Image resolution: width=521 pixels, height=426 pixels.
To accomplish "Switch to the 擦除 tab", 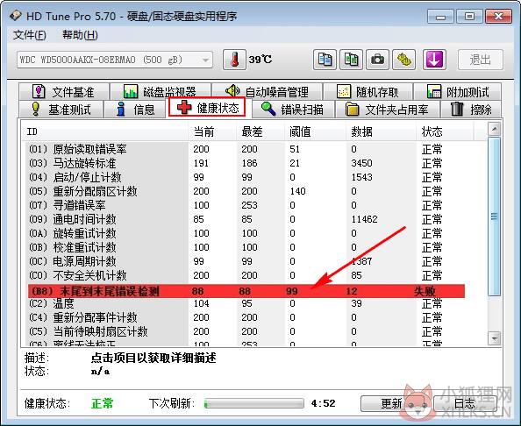I will click(x=471, y=109).
